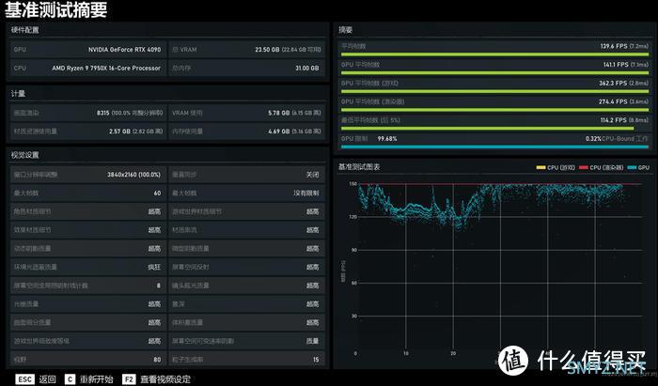This screenshot has height=386, width=658.
Task: Click the 114.2 FPS (8.8ms) reading
Action: (x=624, y=120)
